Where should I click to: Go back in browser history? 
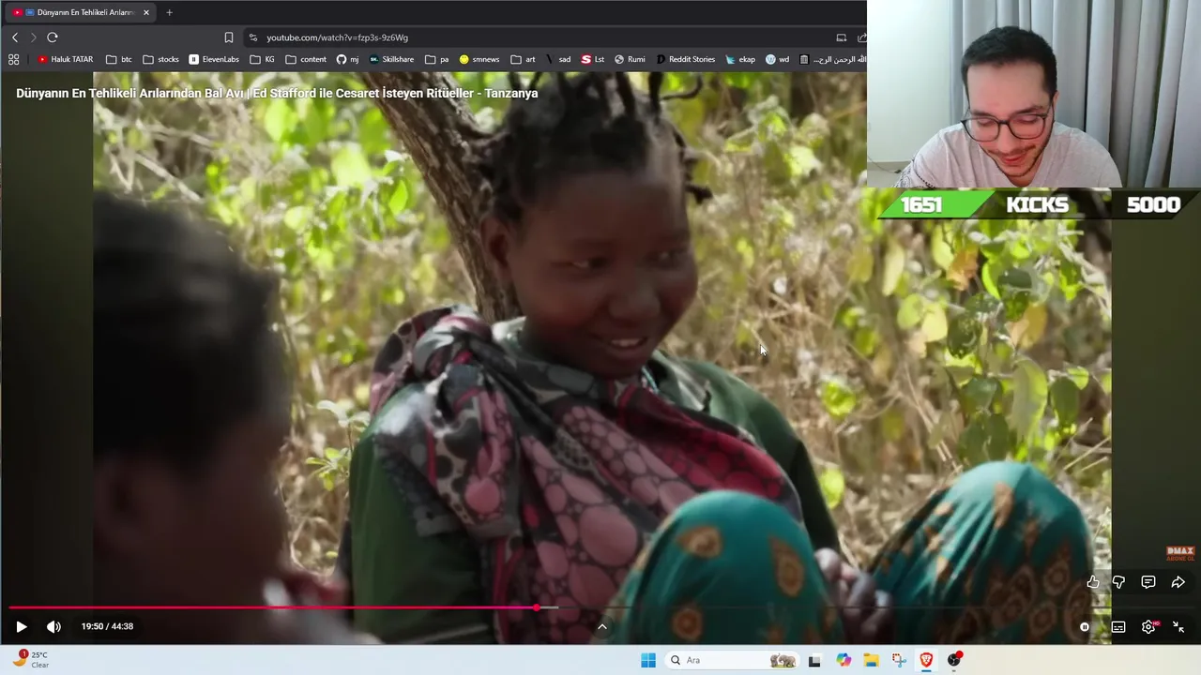[x=15, y=37]
